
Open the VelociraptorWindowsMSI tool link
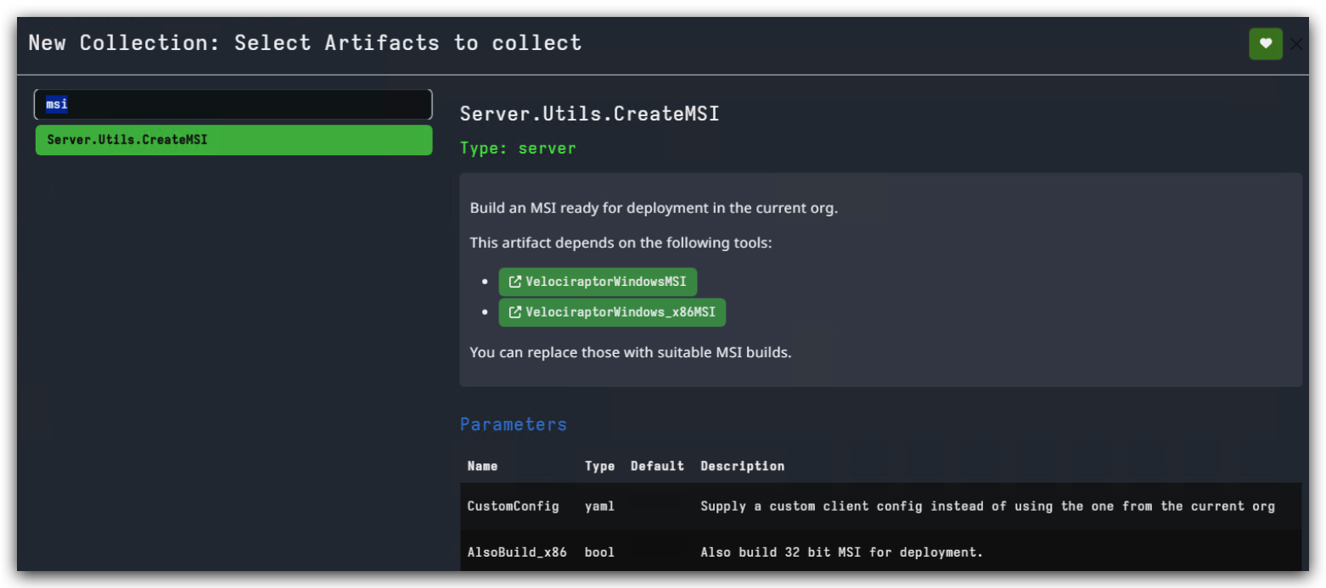pyautogui.click(x=598, y=281)
